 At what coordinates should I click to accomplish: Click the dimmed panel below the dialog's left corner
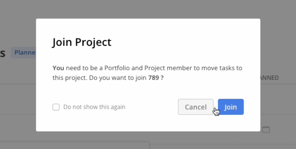74,146
